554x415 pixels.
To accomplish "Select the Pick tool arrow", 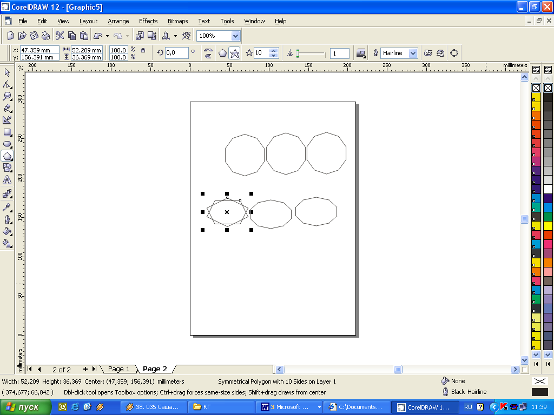I will pos(7,72).
